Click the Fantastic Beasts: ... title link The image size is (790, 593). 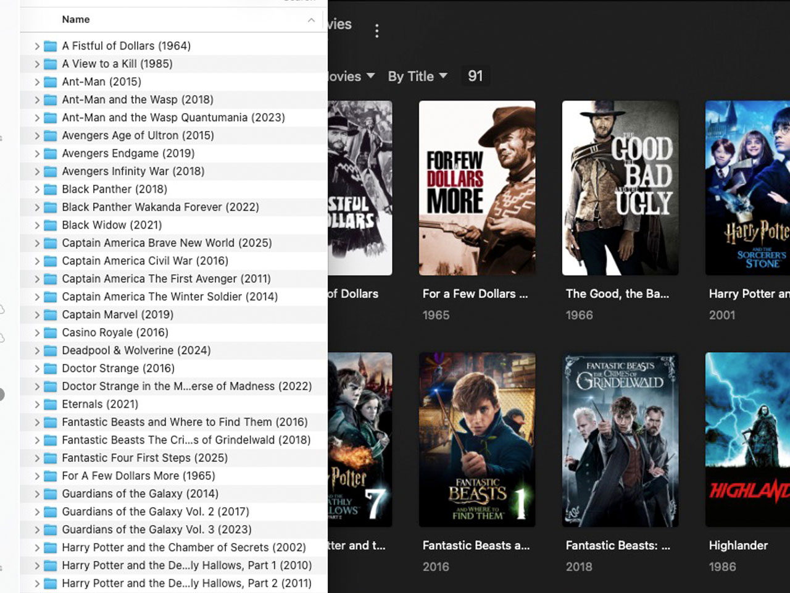(x=618, y=545)
